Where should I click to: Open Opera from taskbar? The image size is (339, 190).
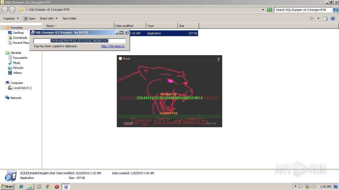(x=57, y=187)
